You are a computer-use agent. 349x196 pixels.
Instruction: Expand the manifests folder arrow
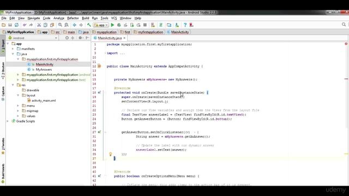13,49
